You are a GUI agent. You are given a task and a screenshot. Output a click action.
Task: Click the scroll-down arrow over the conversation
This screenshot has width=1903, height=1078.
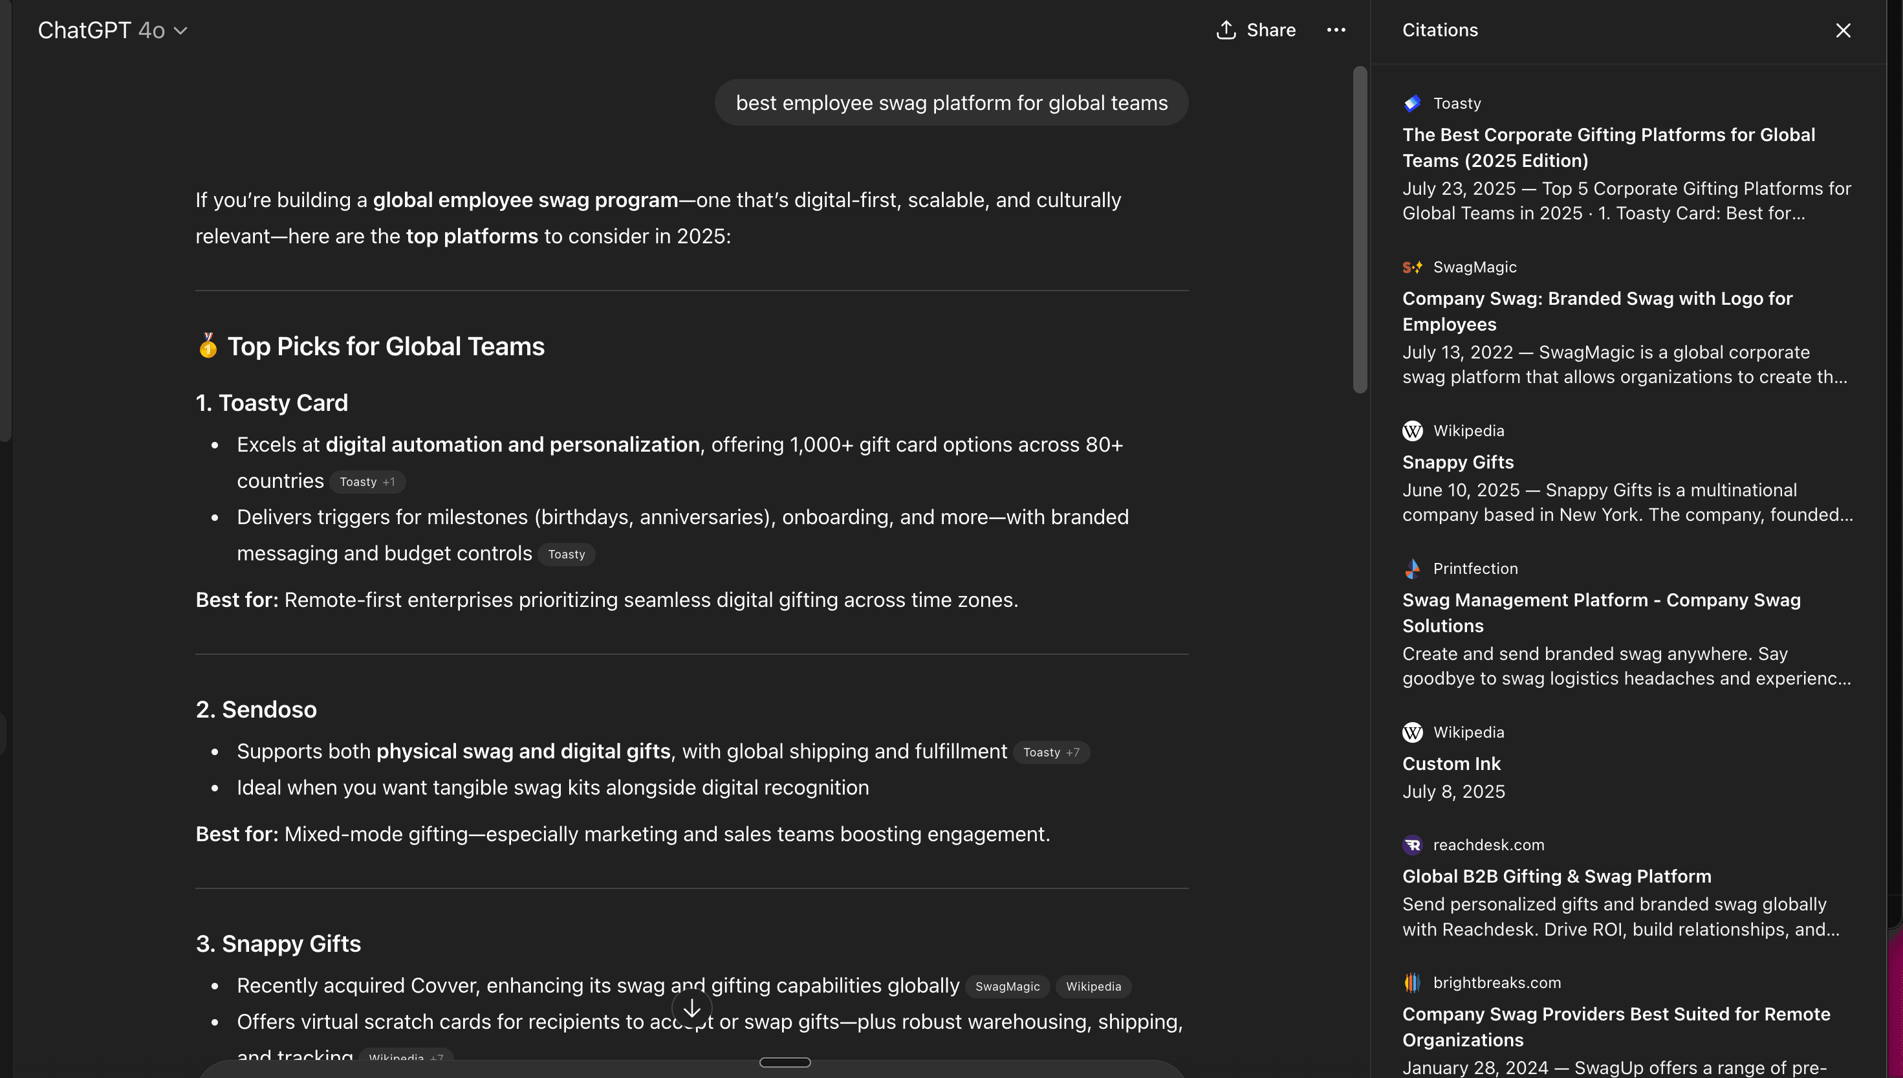pos(692,1007)
